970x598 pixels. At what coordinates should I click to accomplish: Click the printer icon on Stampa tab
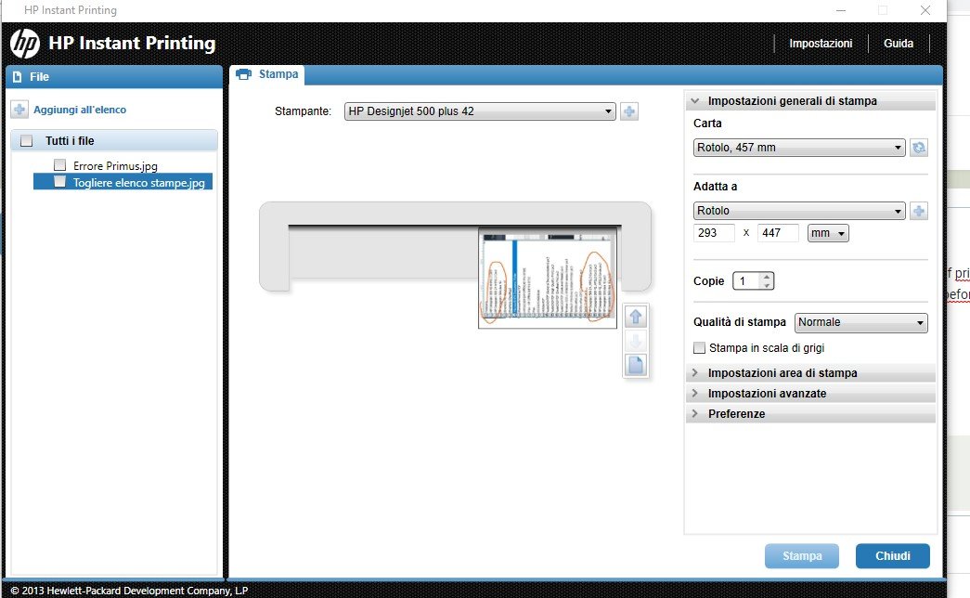click(x=244, y=74)
